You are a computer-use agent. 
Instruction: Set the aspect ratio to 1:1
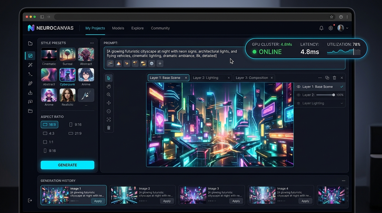[48, 142]
